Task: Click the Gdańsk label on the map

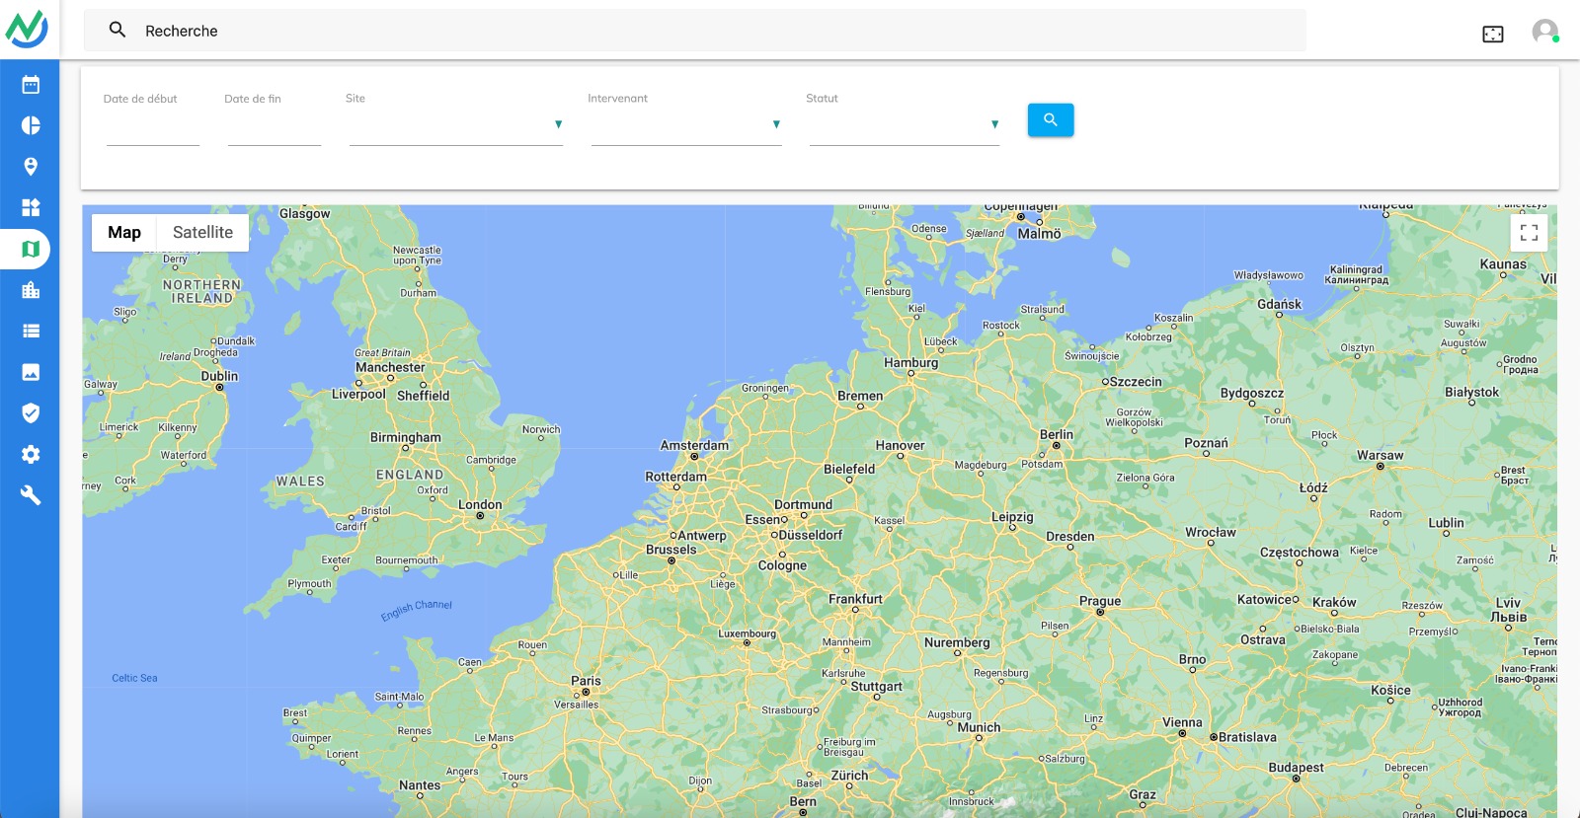Action: [x=1279, y=304]
